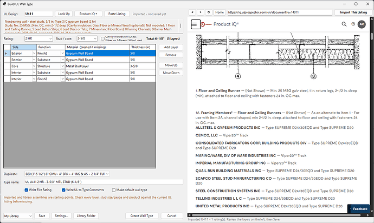Screen dimensions: 374x223
Task: Open Side dropdown in first Exterior row
Action: tap(34, 54)
